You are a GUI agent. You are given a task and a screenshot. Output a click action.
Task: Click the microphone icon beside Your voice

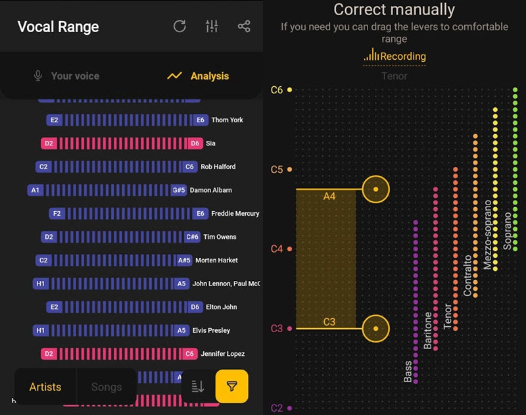[x=38, y=76]
